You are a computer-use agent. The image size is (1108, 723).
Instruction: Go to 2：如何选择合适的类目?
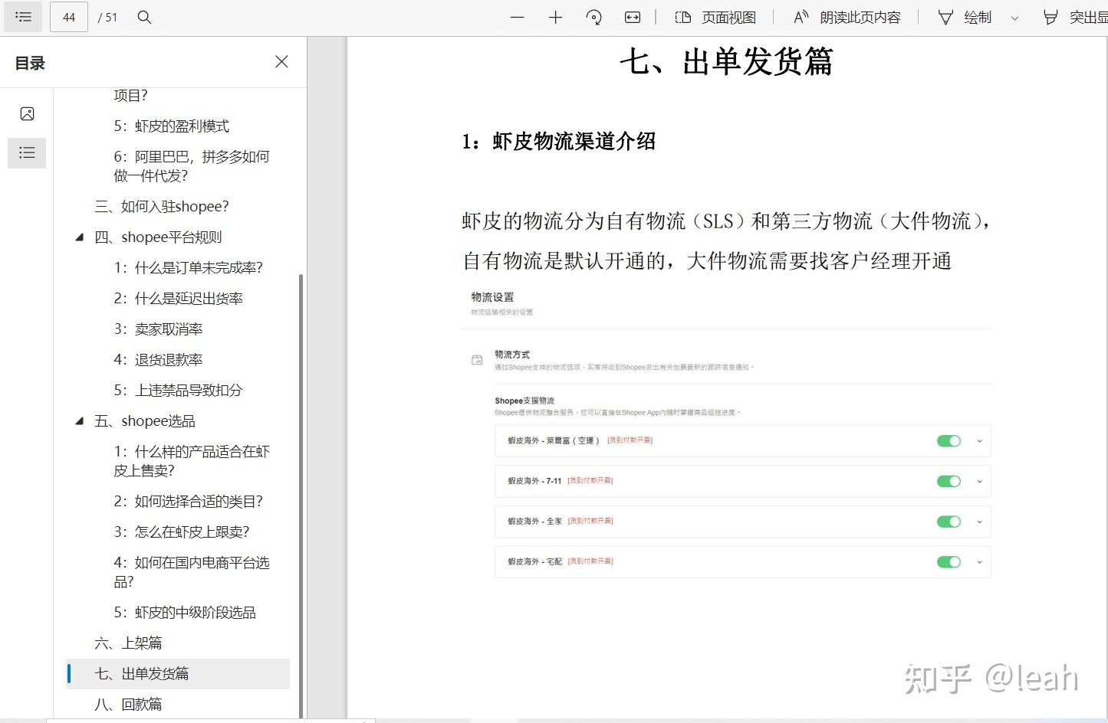click(189, 501)
